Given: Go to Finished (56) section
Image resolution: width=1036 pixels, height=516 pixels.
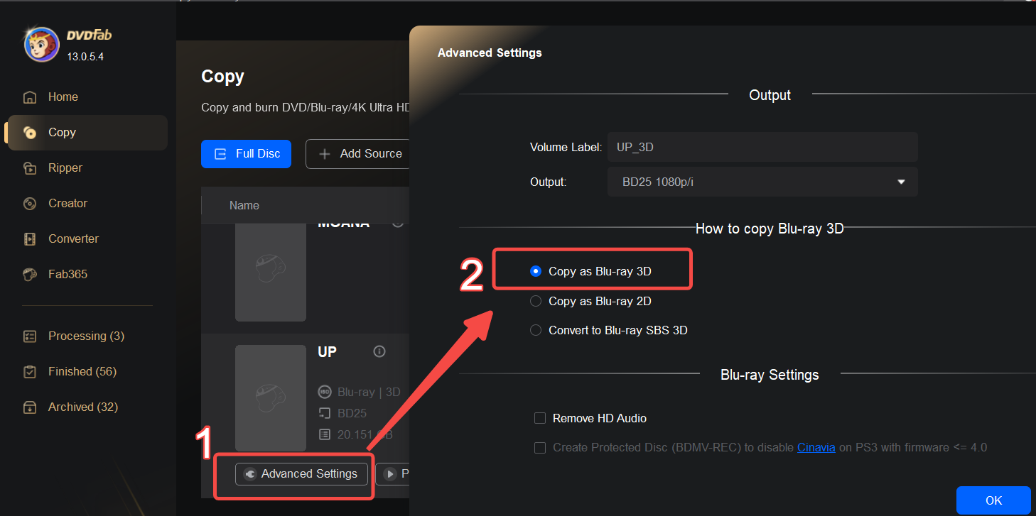Looking at the screenshot, I should [82, 371].
